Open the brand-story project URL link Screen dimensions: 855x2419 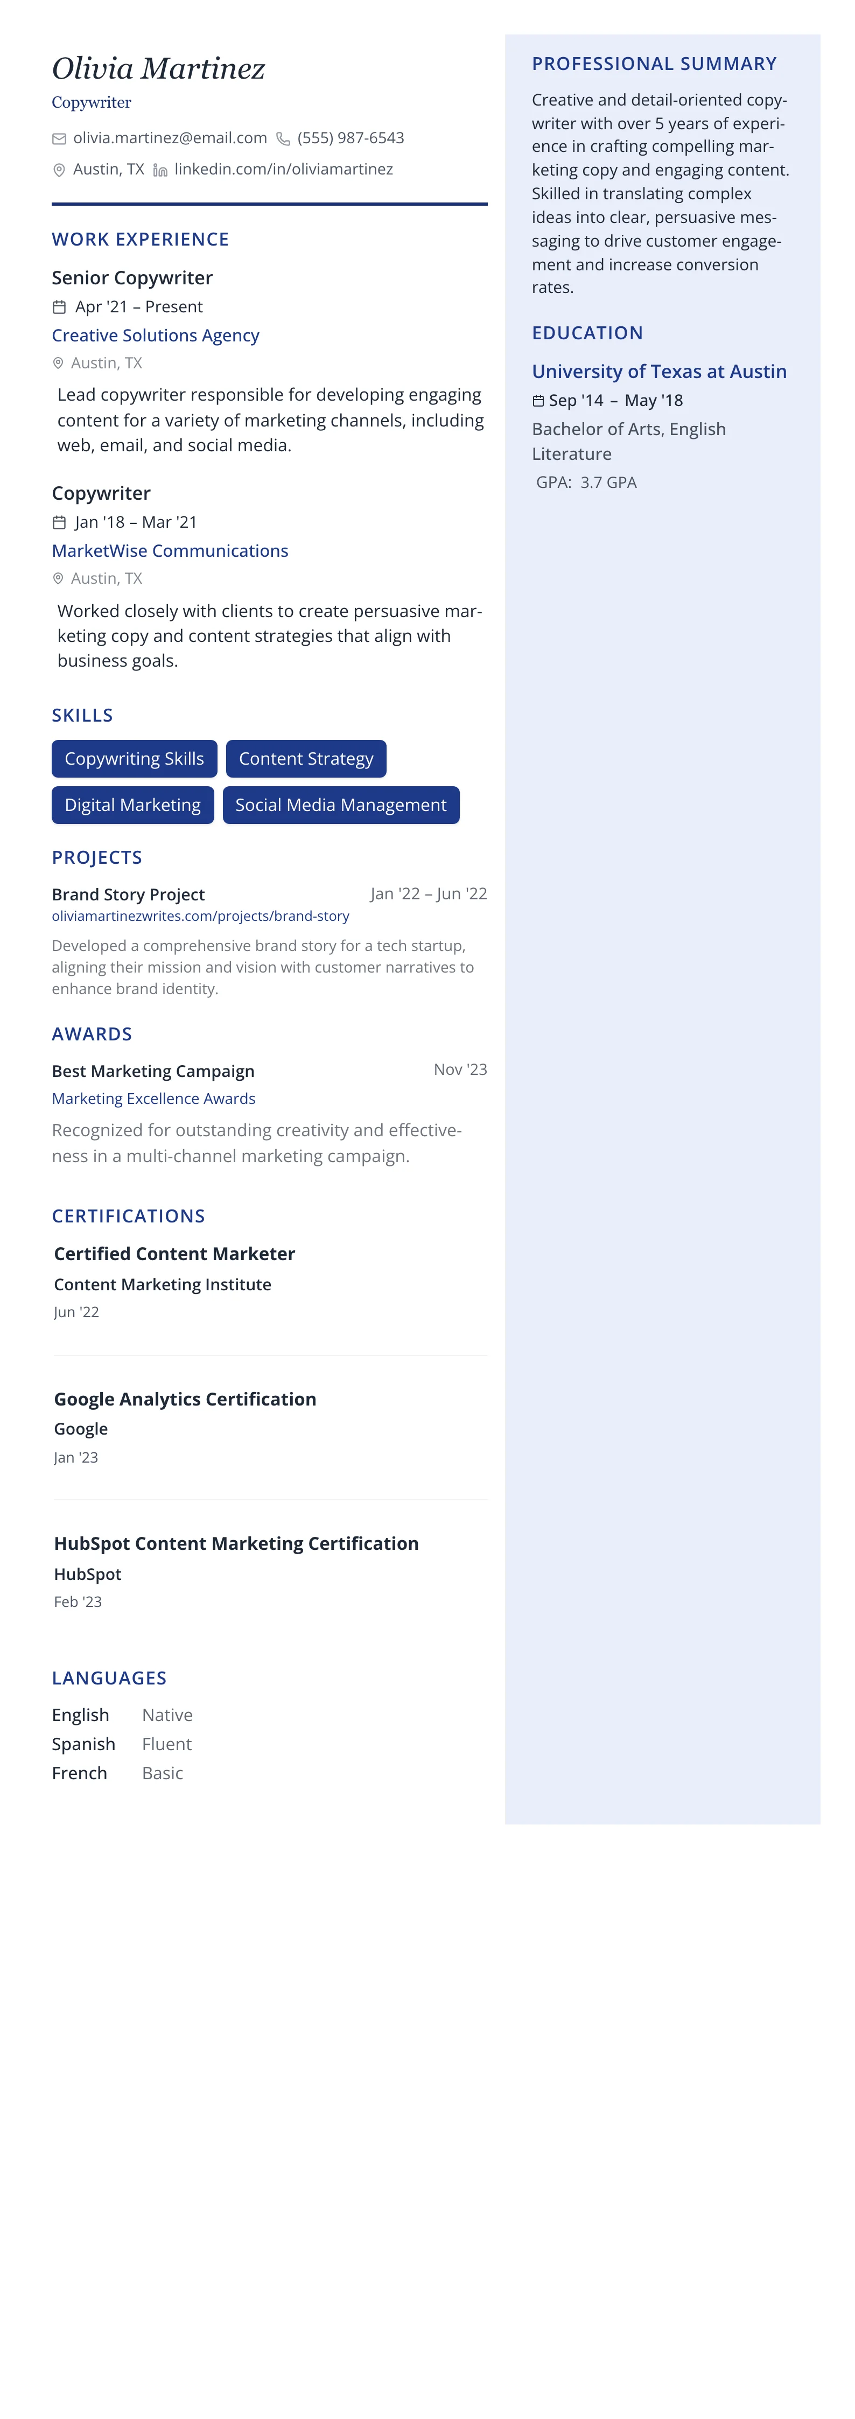pos(200,915)
